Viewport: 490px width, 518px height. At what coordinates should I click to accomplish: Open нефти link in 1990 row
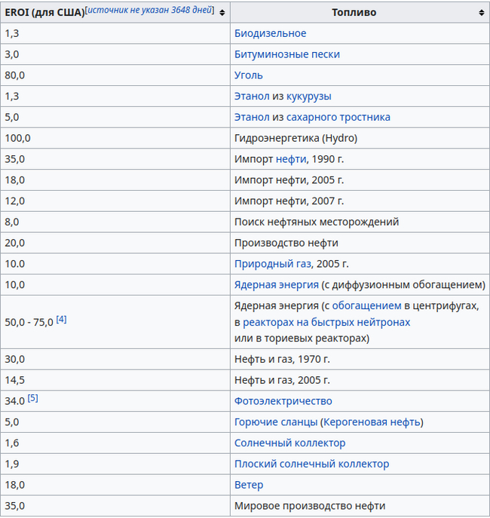[x=291, y=159]
